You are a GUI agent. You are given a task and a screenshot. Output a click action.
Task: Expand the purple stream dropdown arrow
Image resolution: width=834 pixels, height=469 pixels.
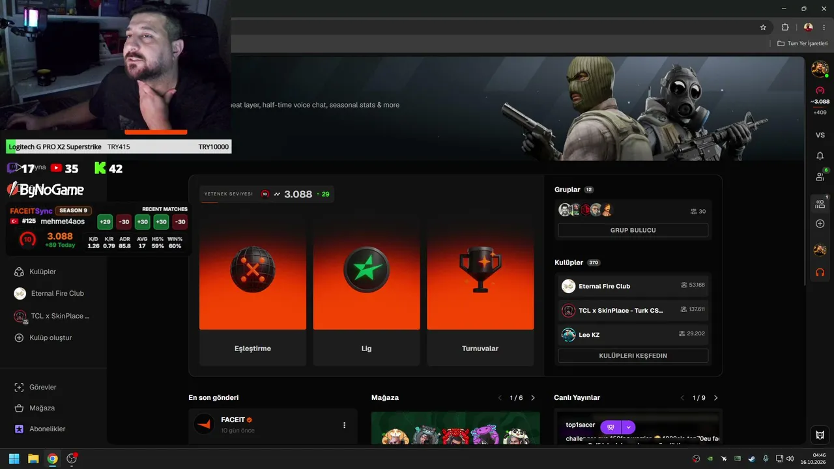coord(628,427)
